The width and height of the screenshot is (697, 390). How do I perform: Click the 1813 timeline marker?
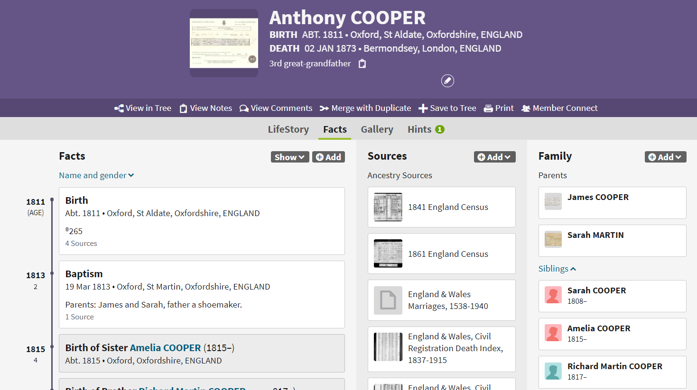[52, 273]
